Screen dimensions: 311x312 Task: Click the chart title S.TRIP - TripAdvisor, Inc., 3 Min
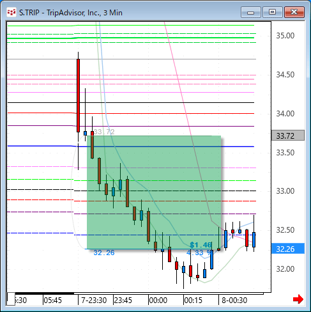71,13
